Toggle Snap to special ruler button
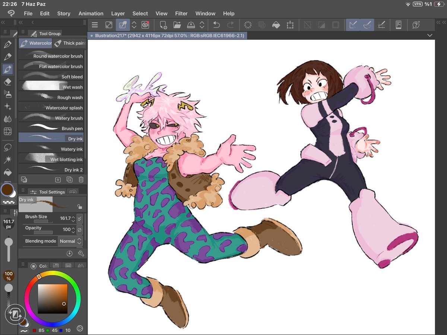Viewport: 447px width, 335px height. pos(367,25)
